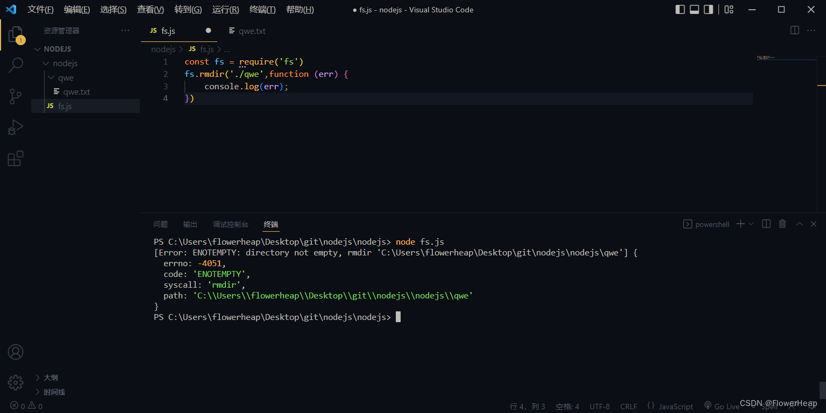Viewport: 826px width, 413px height.
Task: Place cursor in terminal prompt line
Action: (x=277, y=317)
